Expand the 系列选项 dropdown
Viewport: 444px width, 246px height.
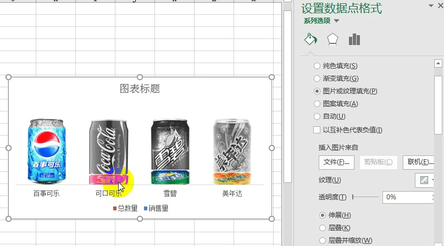tap(336, 21)
